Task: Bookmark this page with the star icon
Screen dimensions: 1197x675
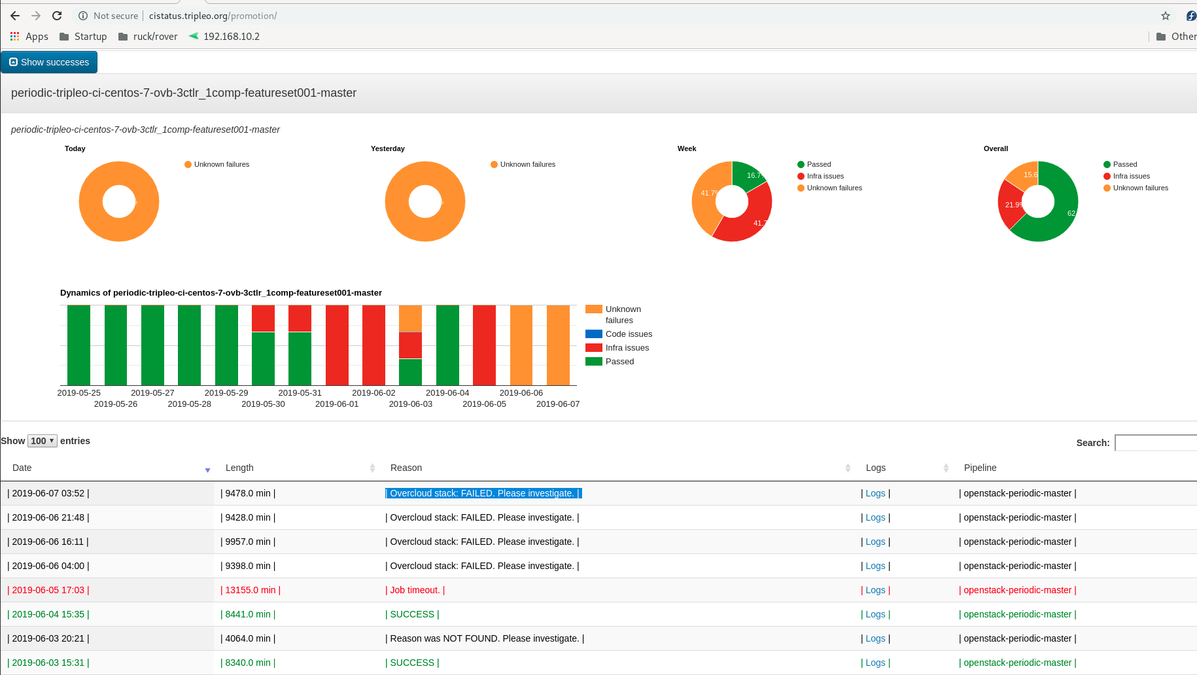Action: (1165, 16)
